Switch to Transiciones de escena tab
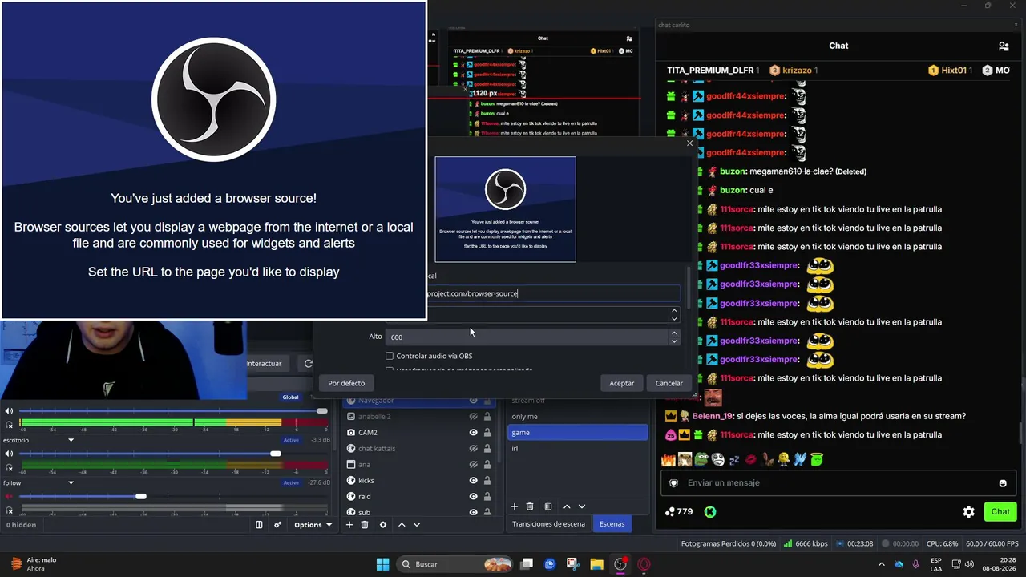1026x577 pixels. click(x=548, y=524)
